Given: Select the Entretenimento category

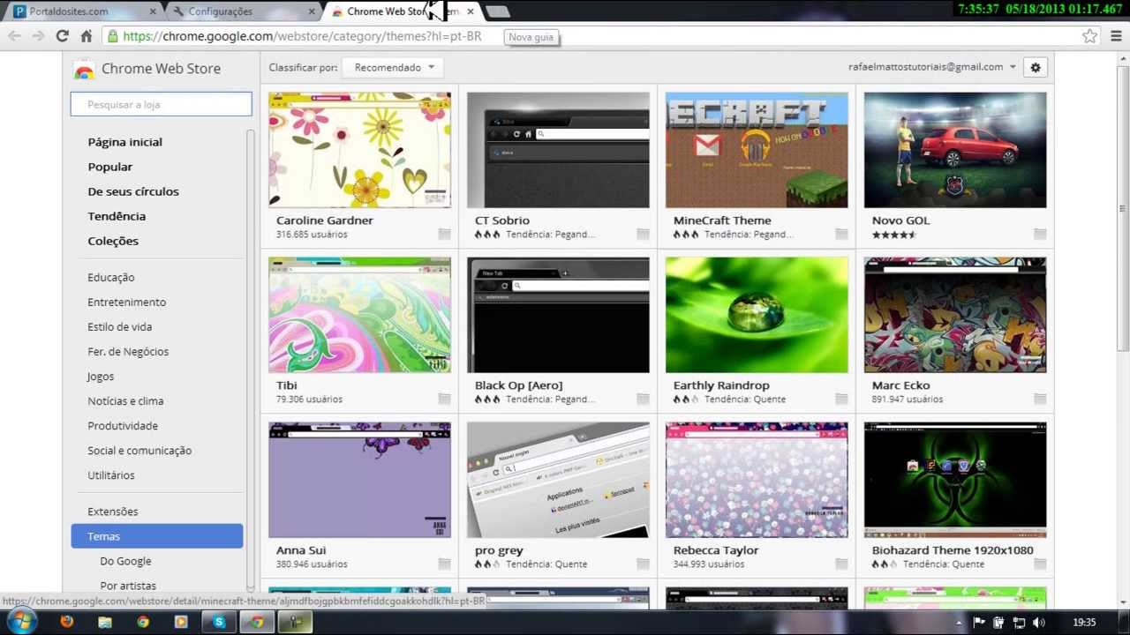Looking at the screenshot, I should (x=126, y=302).
